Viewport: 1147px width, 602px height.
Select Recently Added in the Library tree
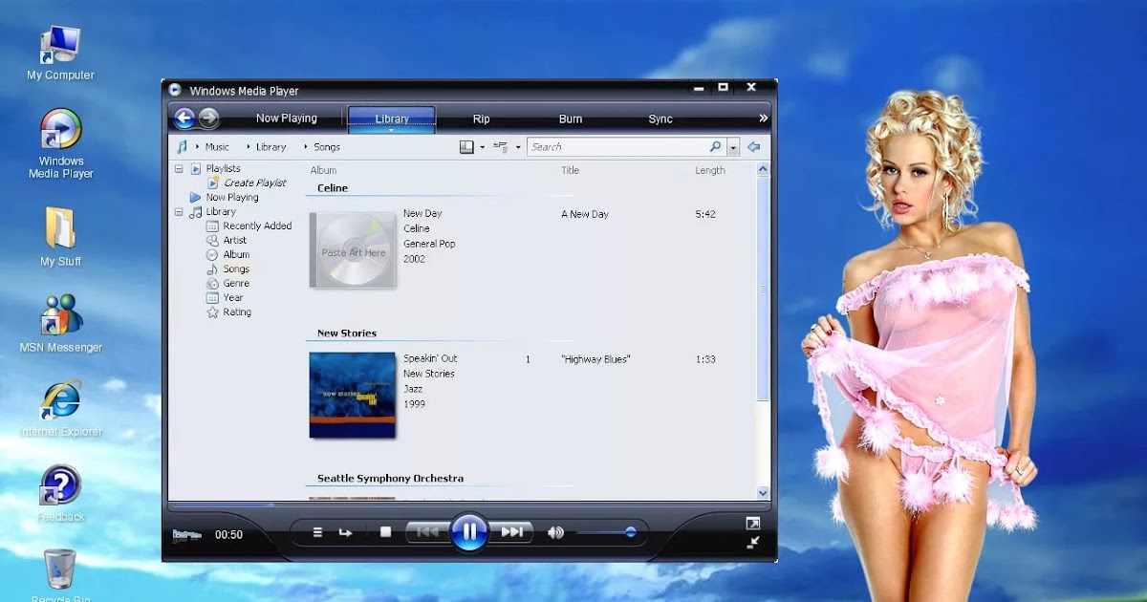click(x=257, y=226)
